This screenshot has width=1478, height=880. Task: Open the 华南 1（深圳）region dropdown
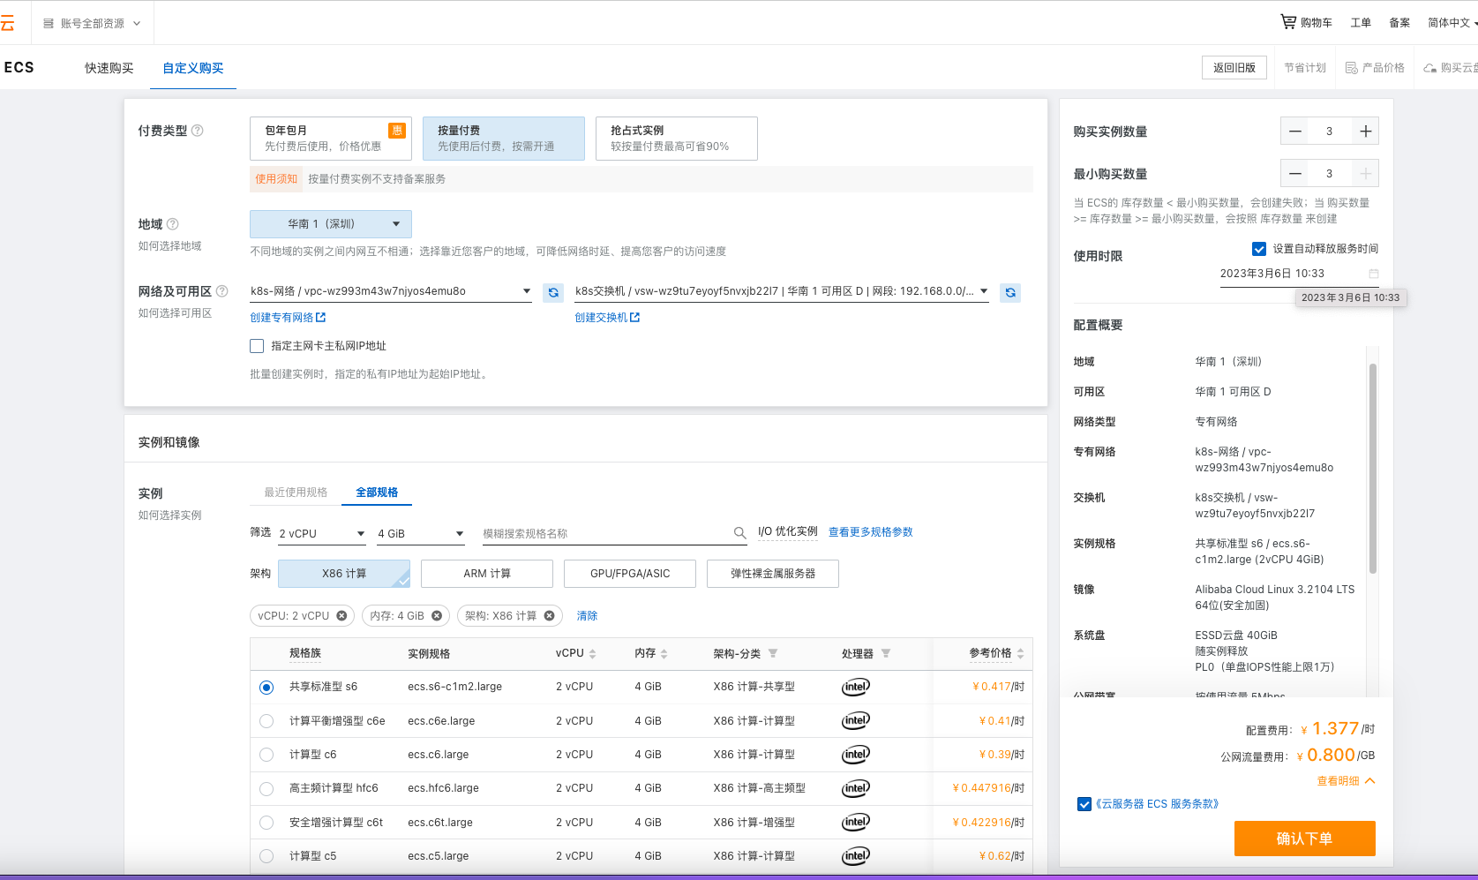pos(331,224)
